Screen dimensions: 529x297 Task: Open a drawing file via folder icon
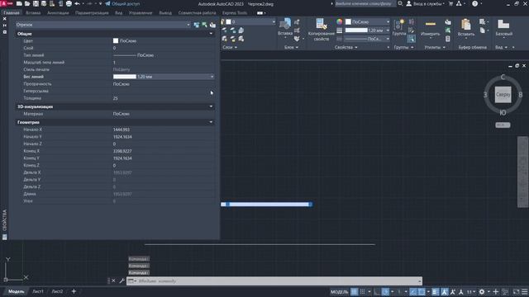[27, 3]
